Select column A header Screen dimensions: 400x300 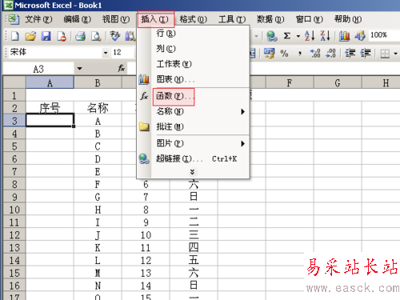[50, 82]
